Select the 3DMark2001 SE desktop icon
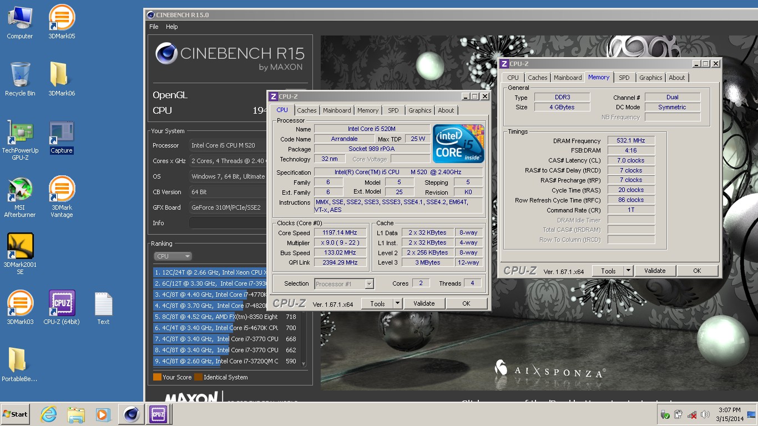 click(x=20, y=254)
